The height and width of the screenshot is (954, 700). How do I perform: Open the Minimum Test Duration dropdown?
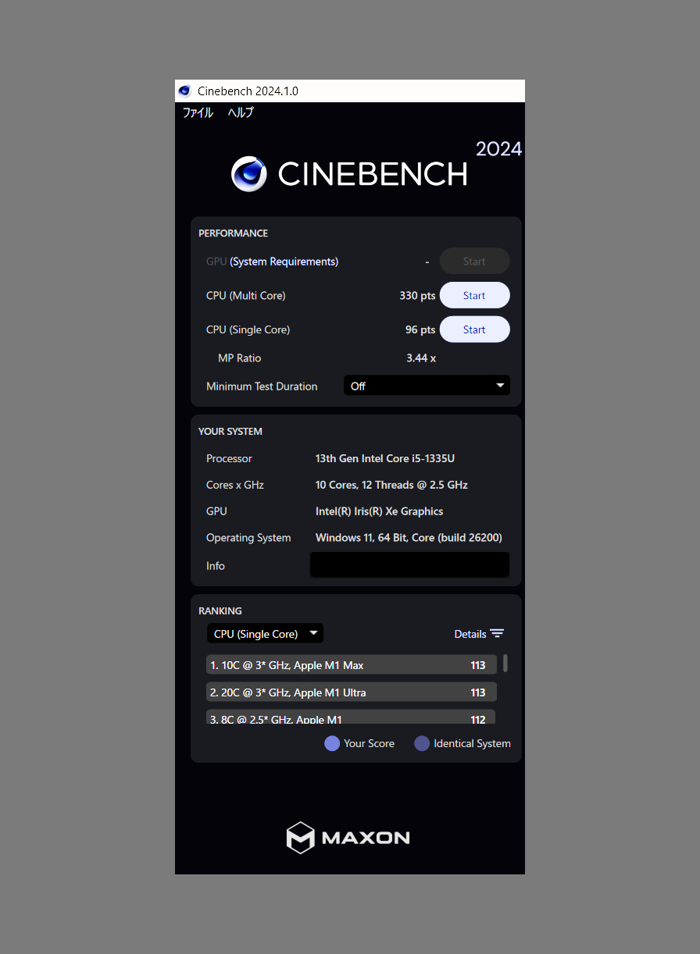tap(427, 386)
